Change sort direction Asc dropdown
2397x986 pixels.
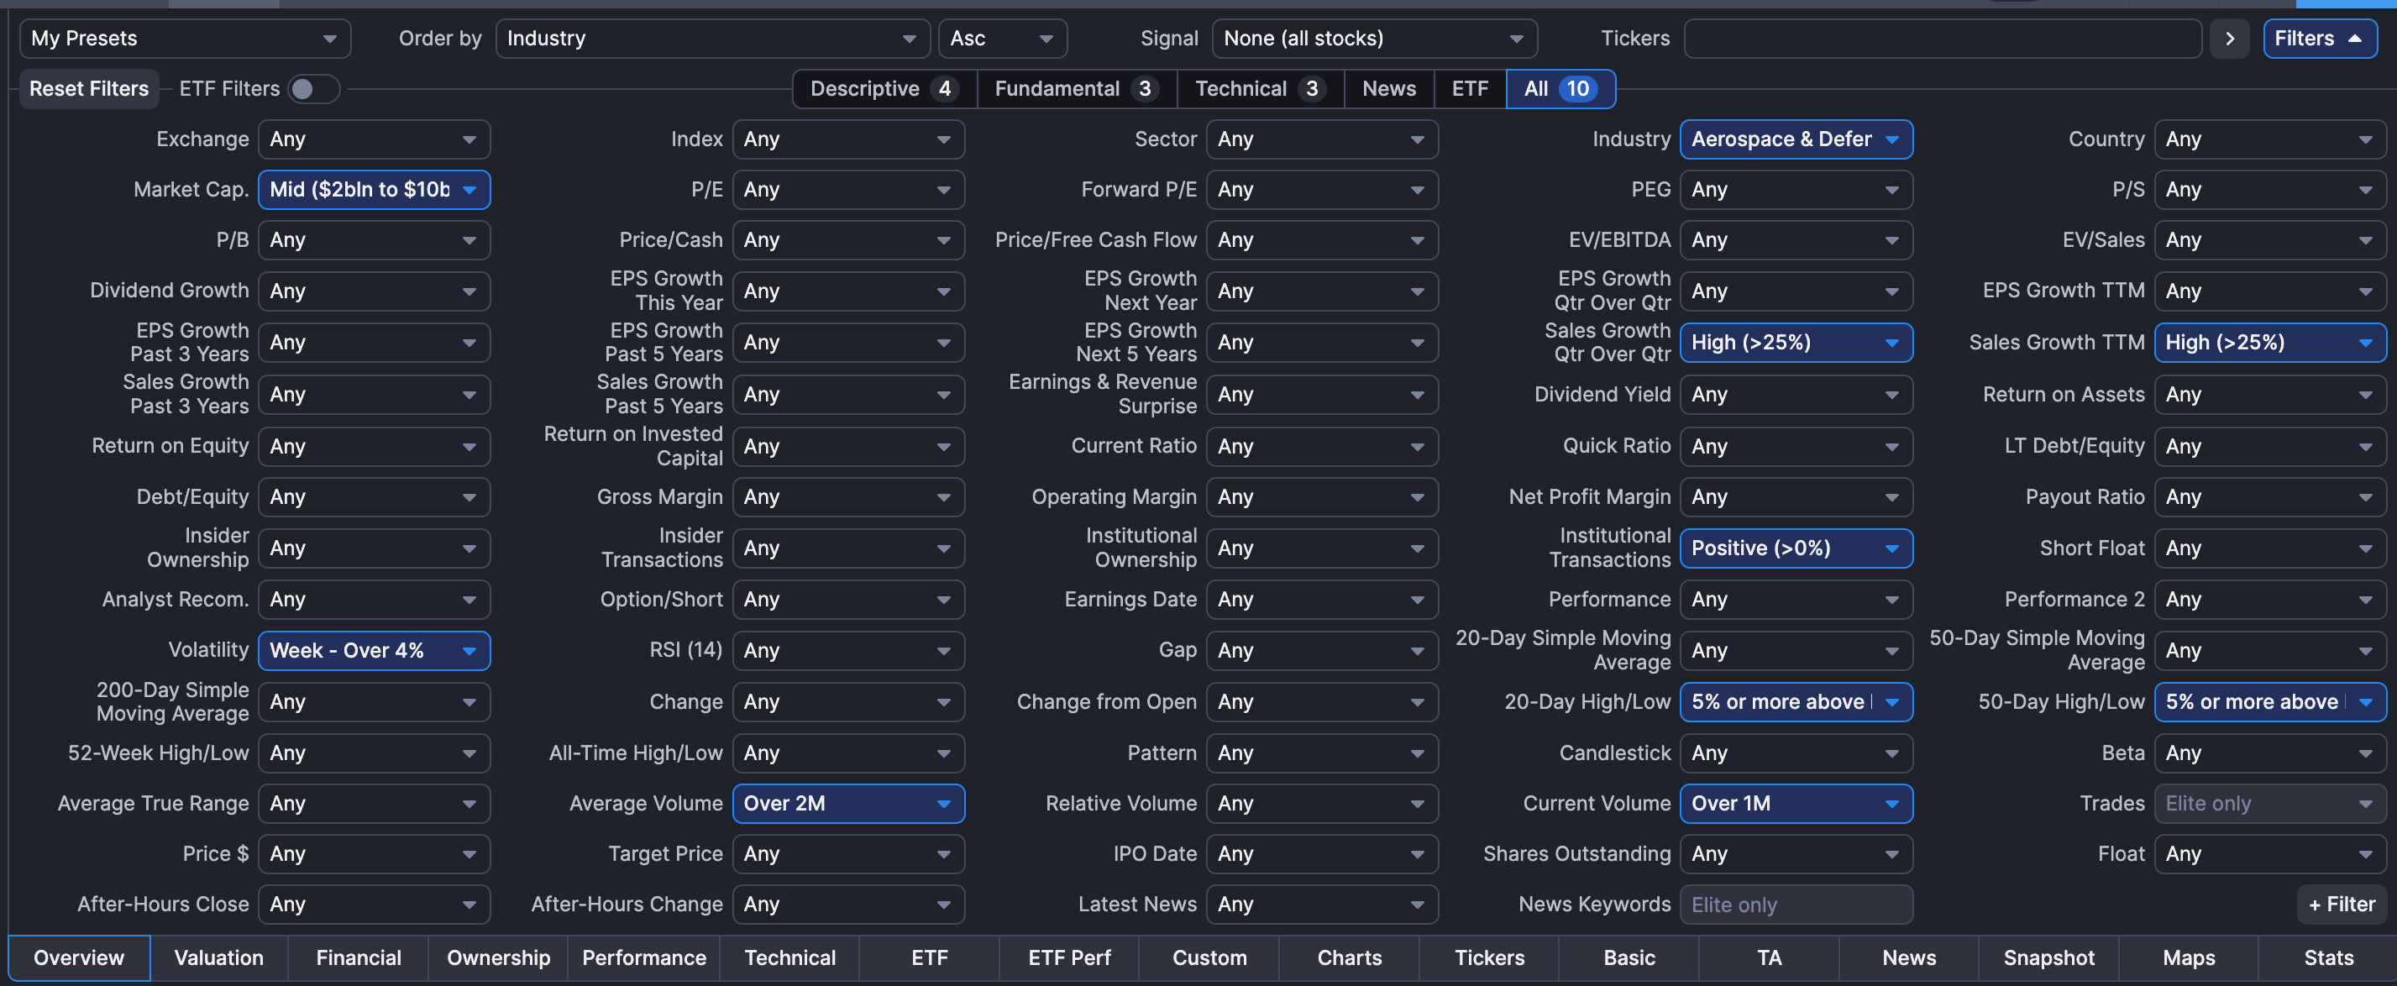[x=1001, y=38]
